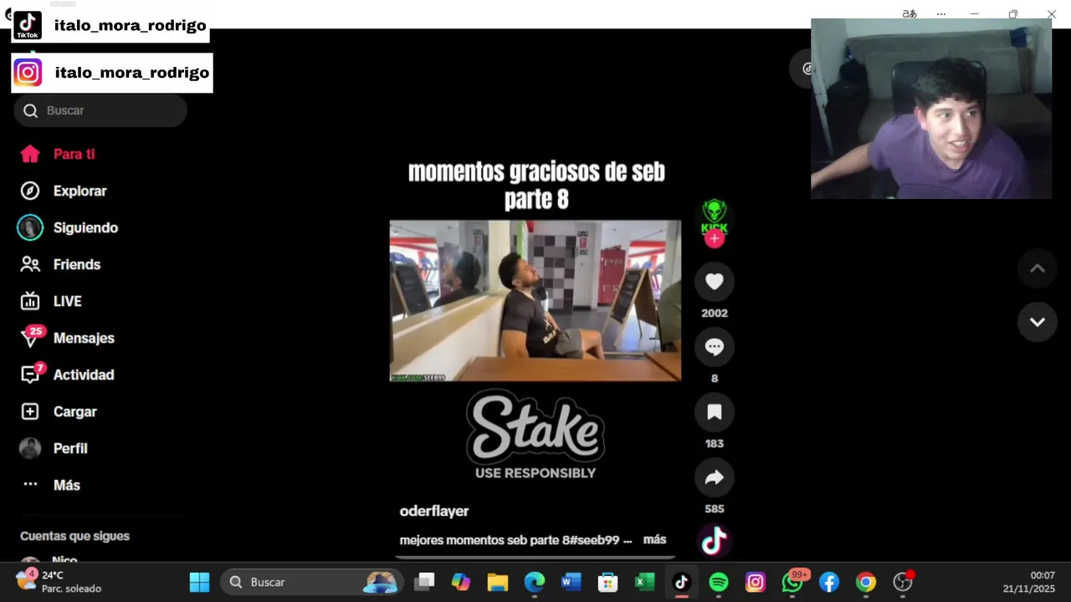This screenshot has width=1071, height=602.
Task: Click the taskbar Buscar search box
Action: coord(311,582)
